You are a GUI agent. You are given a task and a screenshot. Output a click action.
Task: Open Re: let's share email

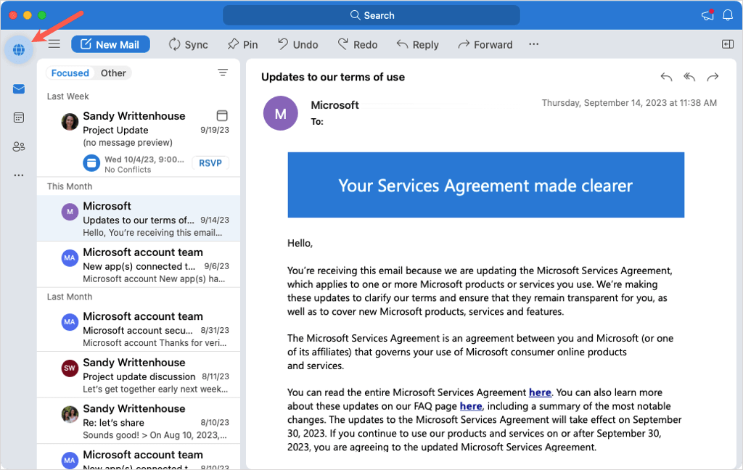[x=139, y=421]
